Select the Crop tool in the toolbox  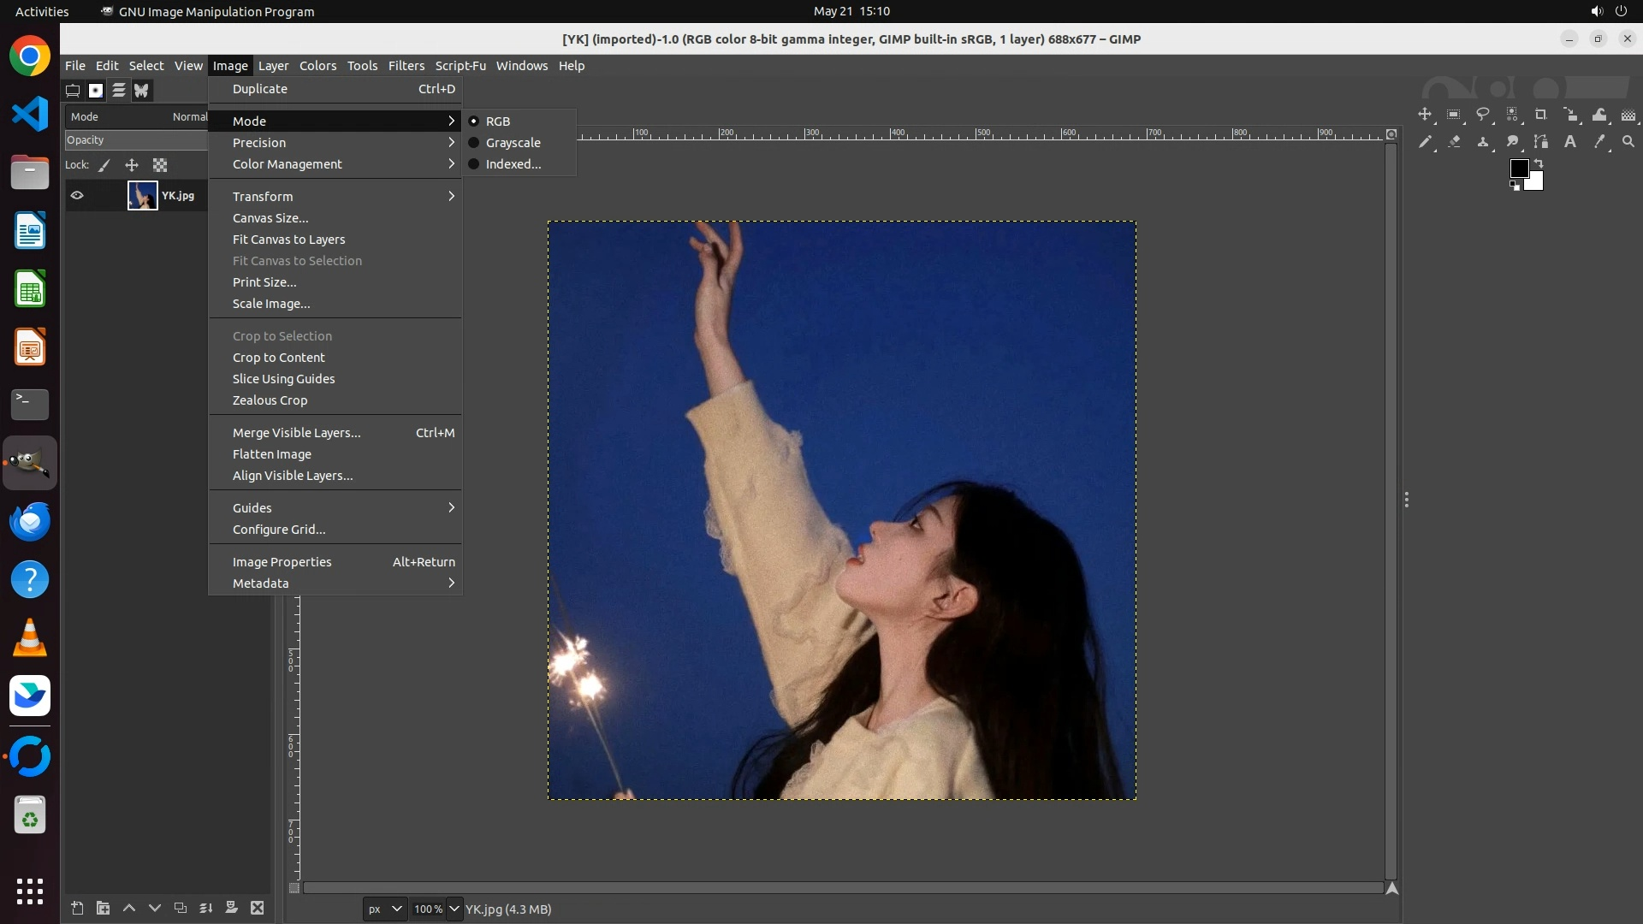coord(1541,115)
